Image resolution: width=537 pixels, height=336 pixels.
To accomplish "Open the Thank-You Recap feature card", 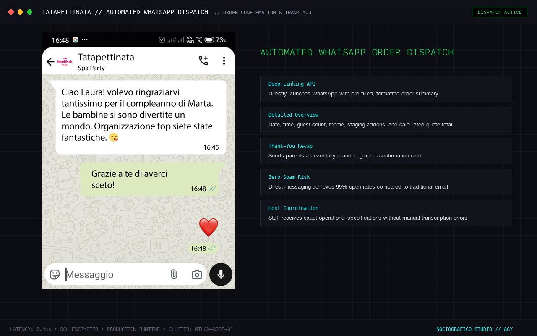I will tap(386, 151).
